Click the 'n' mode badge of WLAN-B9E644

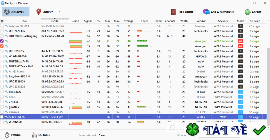click(240, 56)
